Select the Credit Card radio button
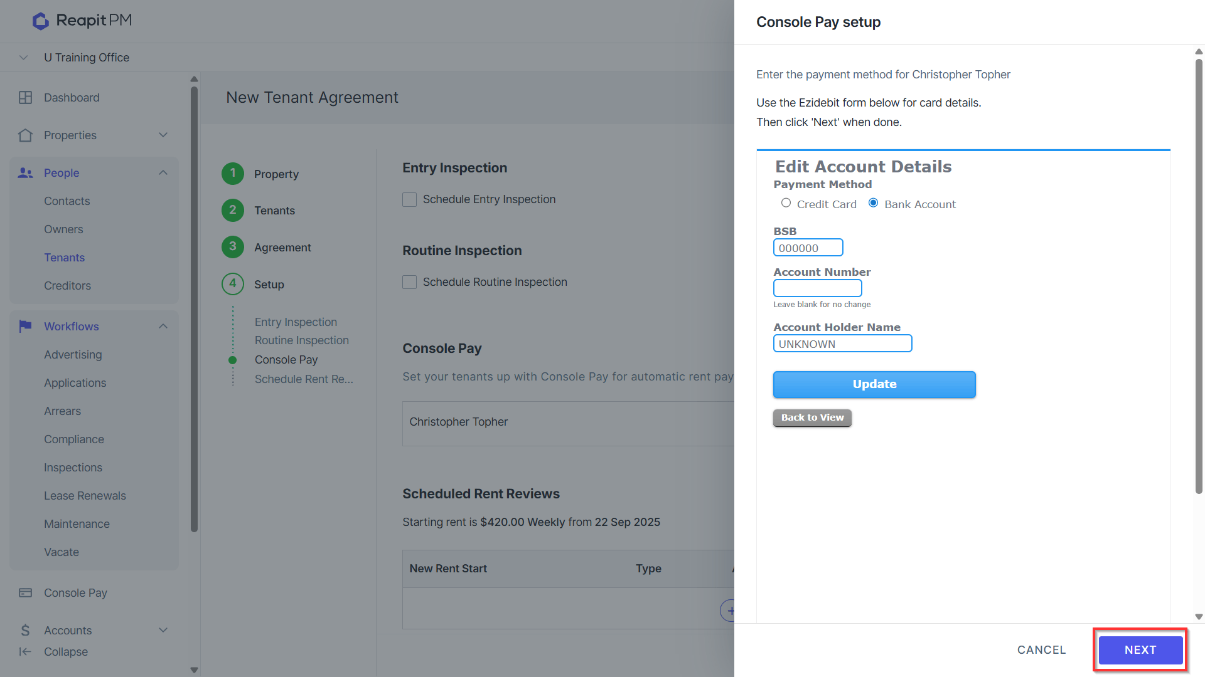Image resolution: width=1205 pixels, height=677 pixels. pyautogui.click(x=786, y=203)
